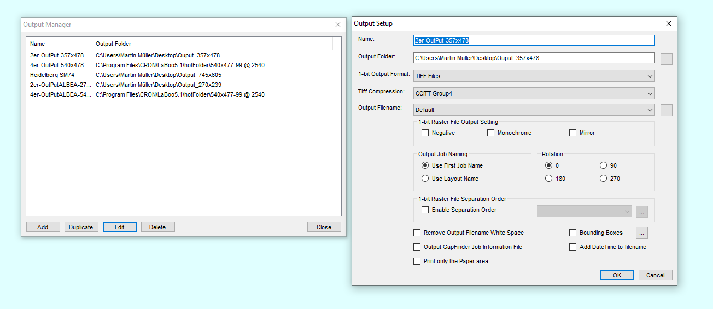713x309 pixels.
Task: Enable the Negative checkbox
Action: (x=425, y=133)
